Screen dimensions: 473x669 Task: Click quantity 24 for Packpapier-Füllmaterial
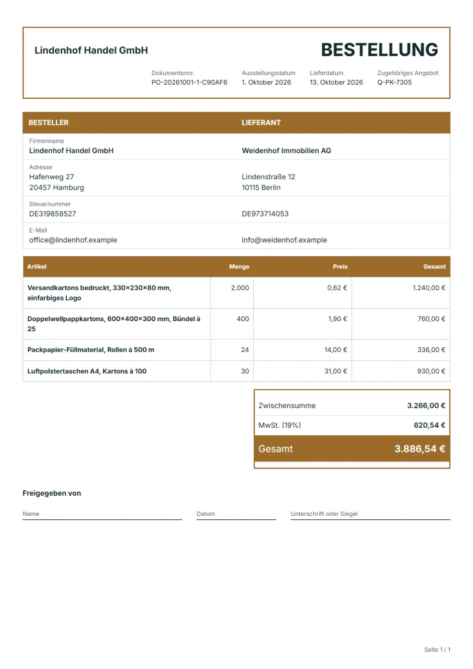(x=245, y=350)
